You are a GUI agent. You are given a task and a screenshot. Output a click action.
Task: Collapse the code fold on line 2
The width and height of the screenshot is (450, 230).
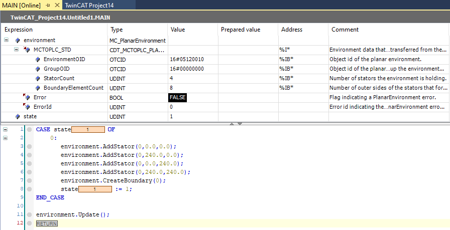coord(5,138)
